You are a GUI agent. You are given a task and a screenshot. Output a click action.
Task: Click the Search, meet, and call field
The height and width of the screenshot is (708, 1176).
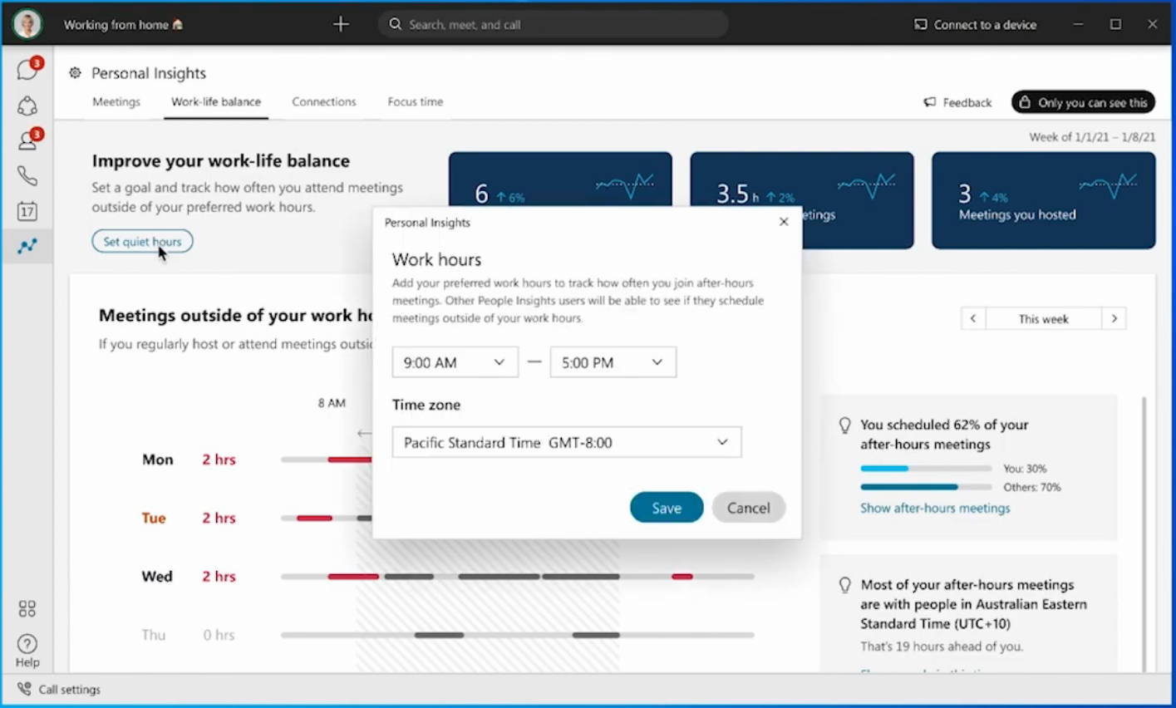pos(554,24)
